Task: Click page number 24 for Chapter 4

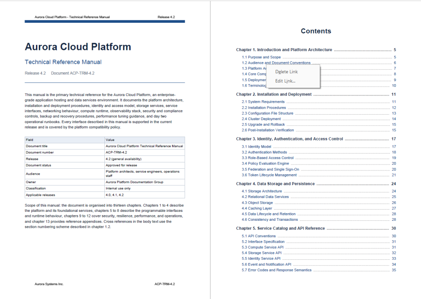Action: pyautogui.click(x=394, y=184)
